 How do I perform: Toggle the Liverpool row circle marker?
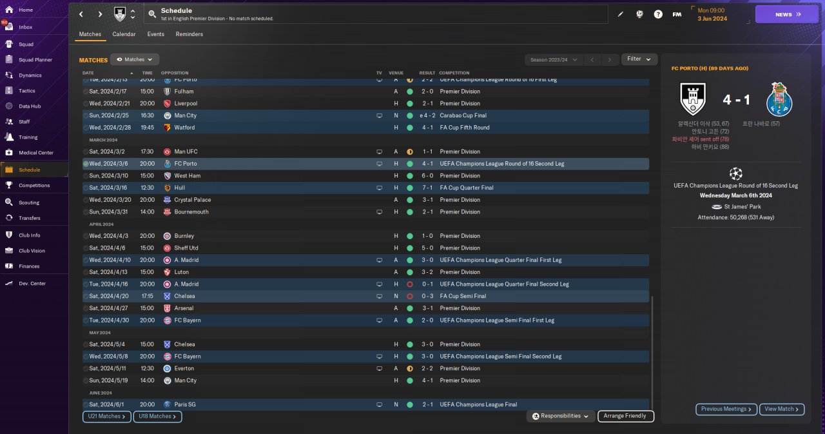point(86,104)
